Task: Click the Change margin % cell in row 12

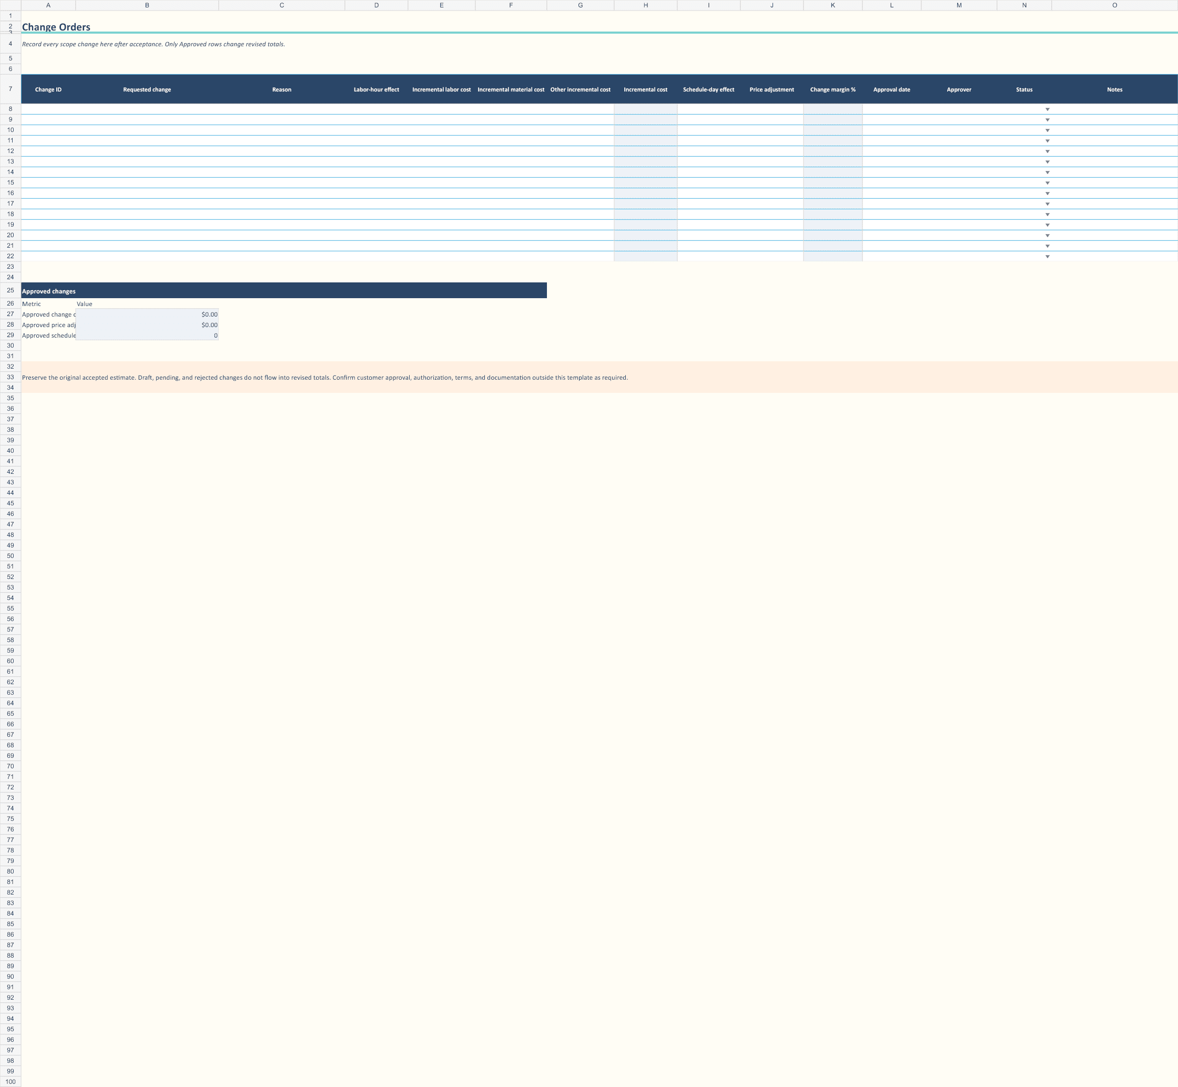Action: [833, 151]
